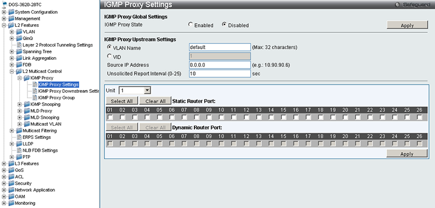Focus the Unsolicited Report Interval field
The width and height of the screenshot is (435, 208).
220,74
